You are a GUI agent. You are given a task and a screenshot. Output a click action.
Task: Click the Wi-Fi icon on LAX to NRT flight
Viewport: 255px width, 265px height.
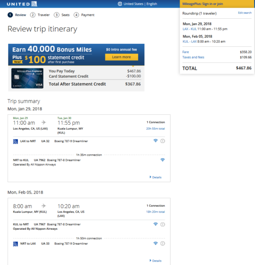click(156, 141)
